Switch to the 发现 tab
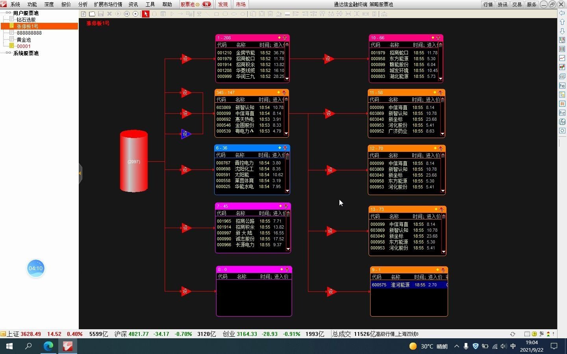This screenshot has height=354, width=567. [x=223, y=4]
